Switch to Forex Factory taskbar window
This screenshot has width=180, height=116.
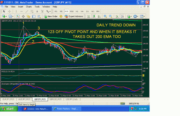click(67, 109)
